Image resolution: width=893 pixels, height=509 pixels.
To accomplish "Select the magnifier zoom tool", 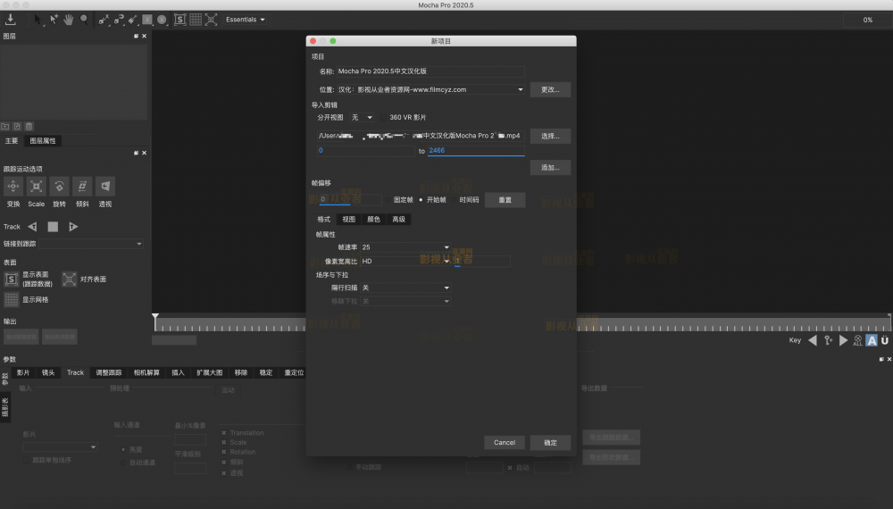I will tap(84, 20).
